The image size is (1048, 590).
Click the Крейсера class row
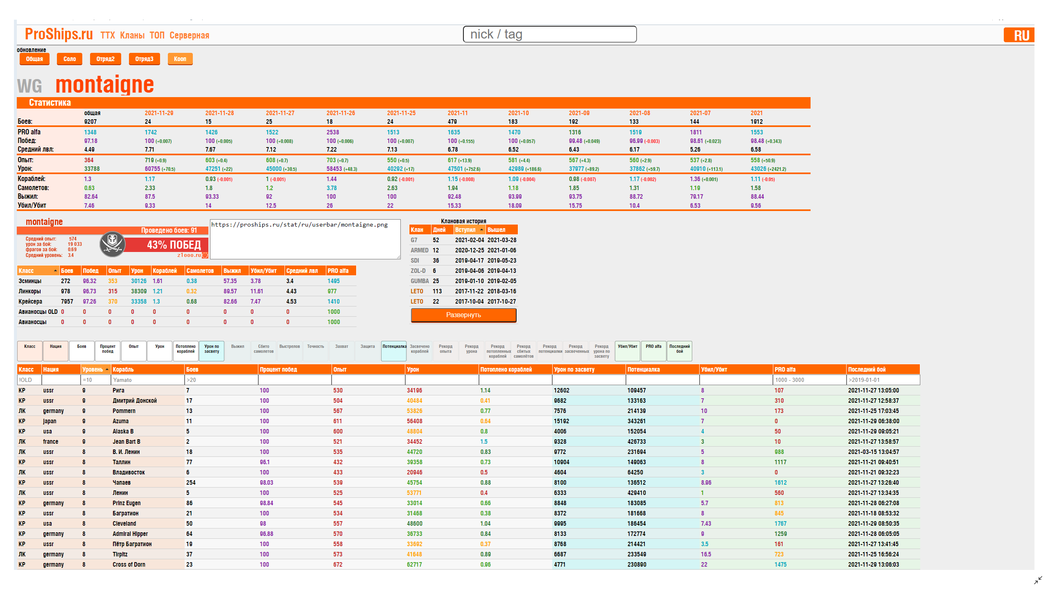[187, 302]
